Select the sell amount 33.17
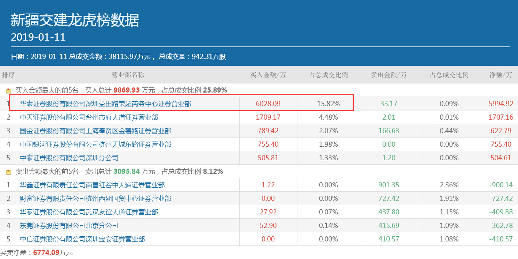The height and width of the screenshot is (259, 518). [389, 104]
